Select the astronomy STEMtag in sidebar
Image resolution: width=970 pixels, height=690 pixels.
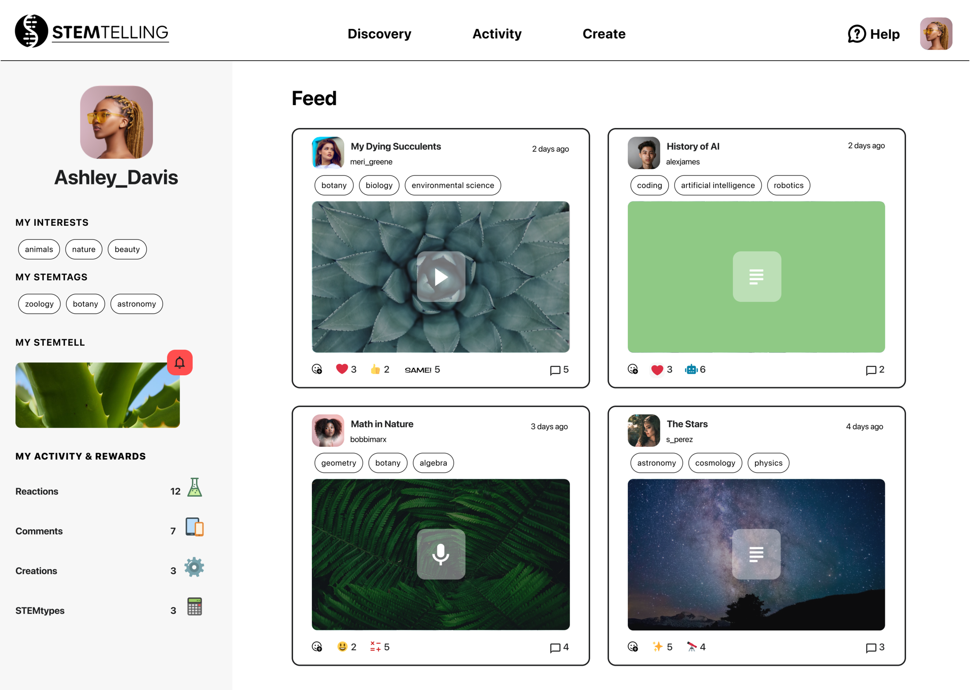pyautogui.click(x=137, y=304)
